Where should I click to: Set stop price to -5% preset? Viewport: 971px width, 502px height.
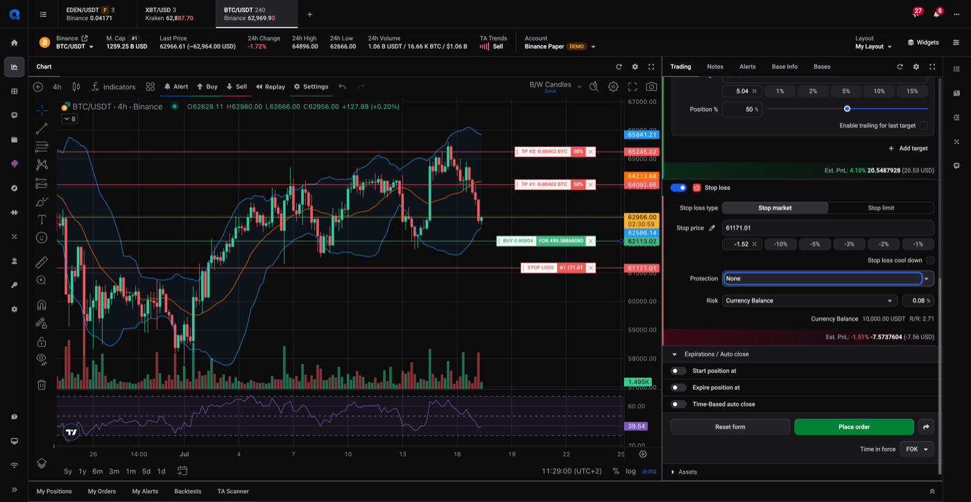click(815, 244)
